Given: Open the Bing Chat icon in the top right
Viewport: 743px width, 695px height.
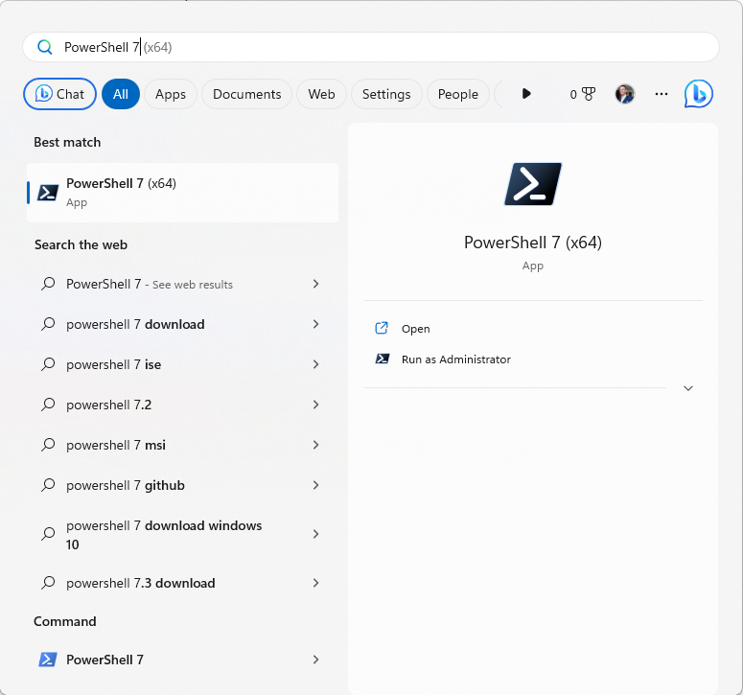Looking at the screenshot, I should pos(698,94).
